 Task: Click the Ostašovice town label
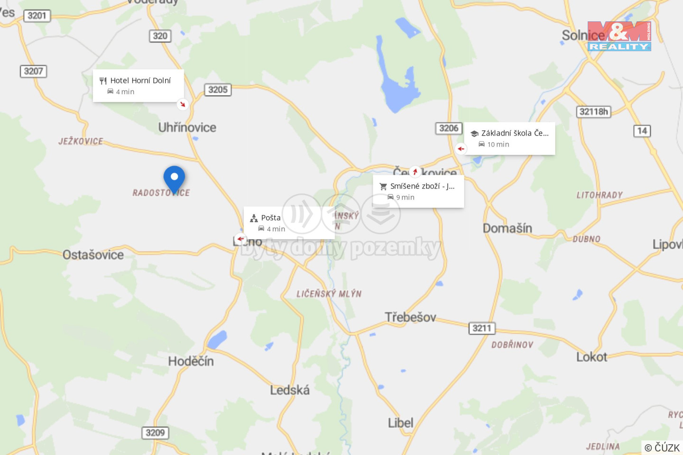[x=93, y=255]
